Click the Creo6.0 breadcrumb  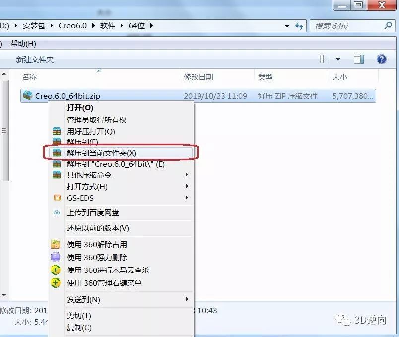(72, 26)
